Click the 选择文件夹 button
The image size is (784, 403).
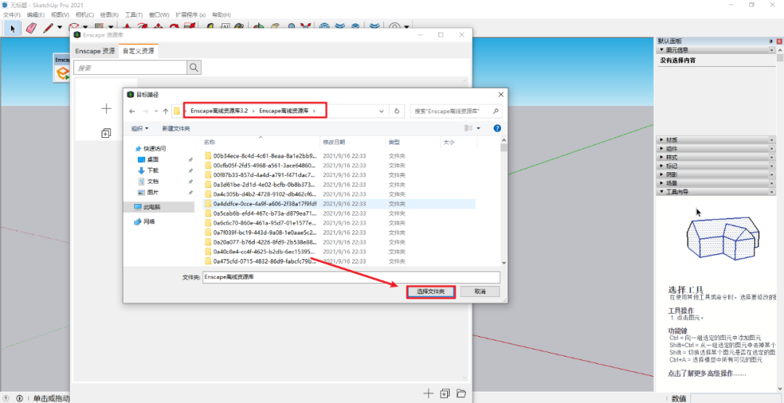pyautogui.click(x=430, y=291)
